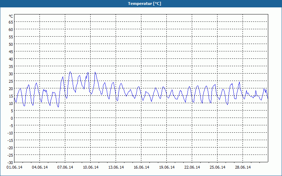282x176 pixels.
Task: Click the 19.06.14 date label
Action: pyautogui.click(x=167, y=167)
